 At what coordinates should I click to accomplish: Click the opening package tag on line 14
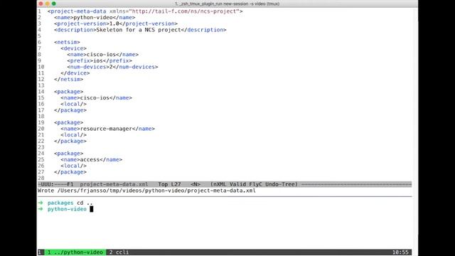click(68, 92)
